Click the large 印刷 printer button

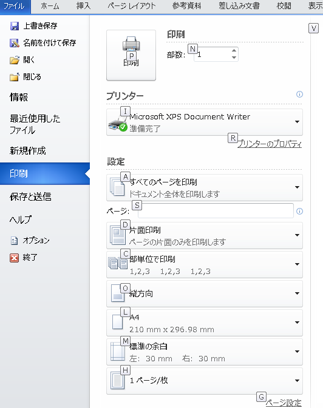pyautogui.click(x=131, y=55)
